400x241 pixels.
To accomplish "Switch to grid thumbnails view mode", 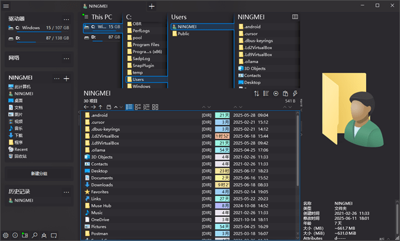I will pyautogui.click(x=155, y=107).
